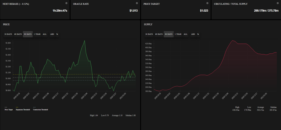This screenshot has width=281, height=130.
Task: Toggle Contraction Threshold legend entry
Action: point(41,108)
